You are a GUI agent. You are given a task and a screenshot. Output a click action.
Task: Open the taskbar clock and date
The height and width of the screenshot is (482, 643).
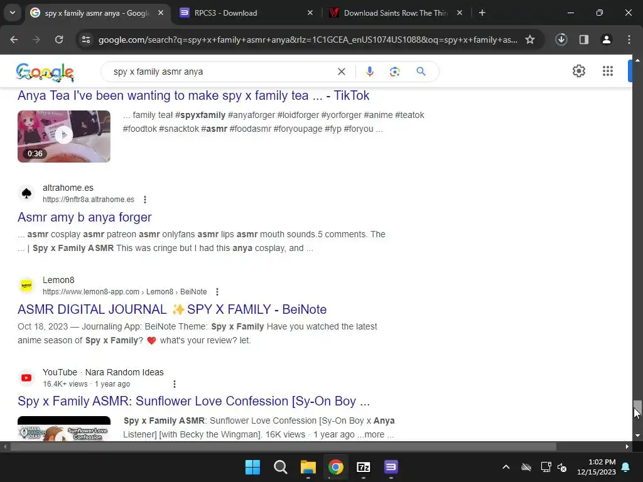(597, 467)
